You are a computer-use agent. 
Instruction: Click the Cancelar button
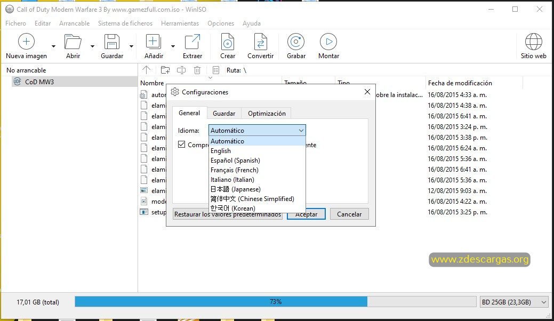click(x=349, y=214)
